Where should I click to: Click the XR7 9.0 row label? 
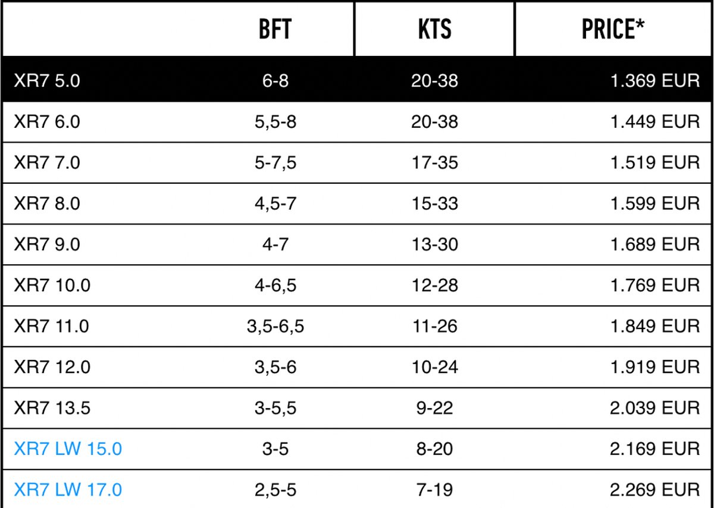(47, 244)
